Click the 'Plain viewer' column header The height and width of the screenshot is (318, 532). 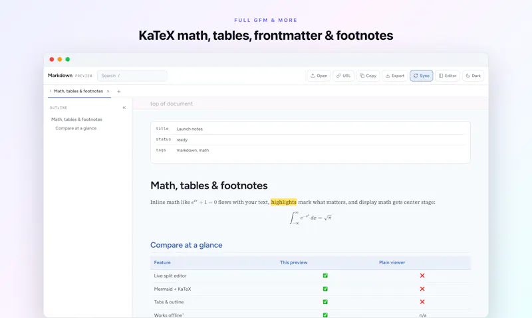(392, 262)
